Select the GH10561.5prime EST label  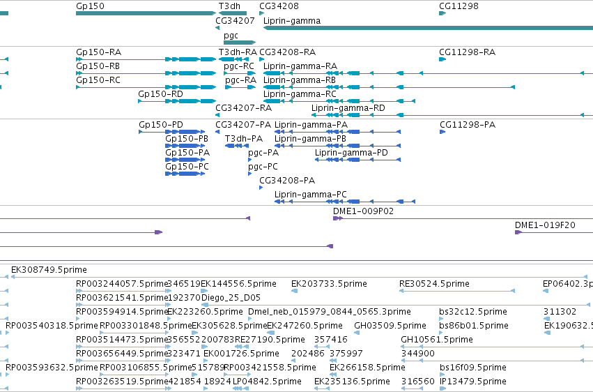pos(437,340)
